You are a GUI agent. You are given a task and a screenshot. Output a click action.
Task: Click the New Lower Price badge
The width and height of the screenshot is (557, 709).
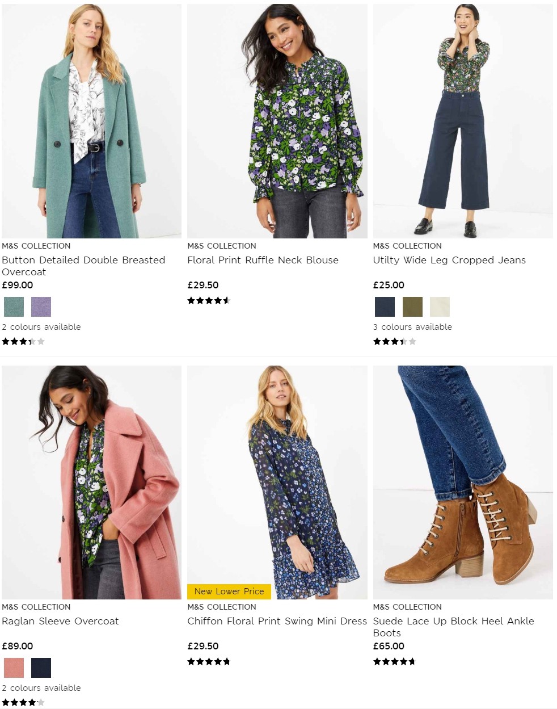click(x=229, y=591)
